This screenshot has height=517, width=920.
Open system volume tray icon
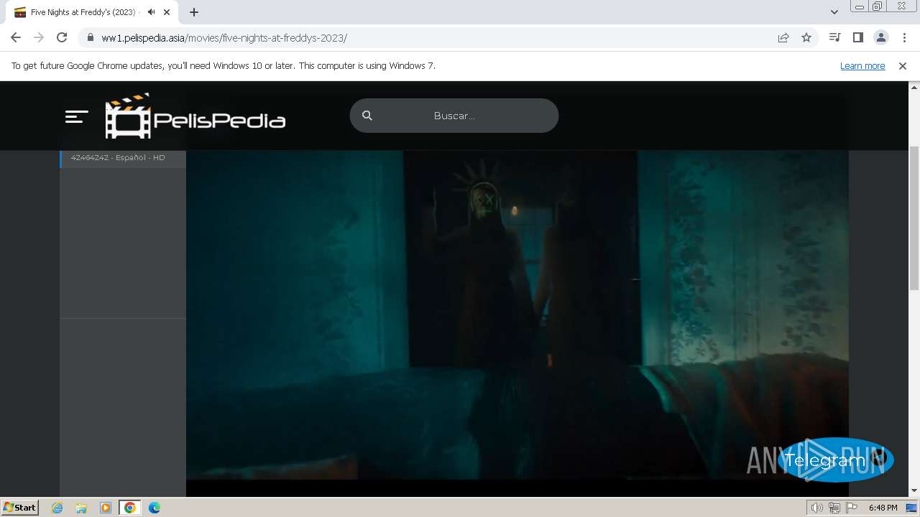(817, 508)
